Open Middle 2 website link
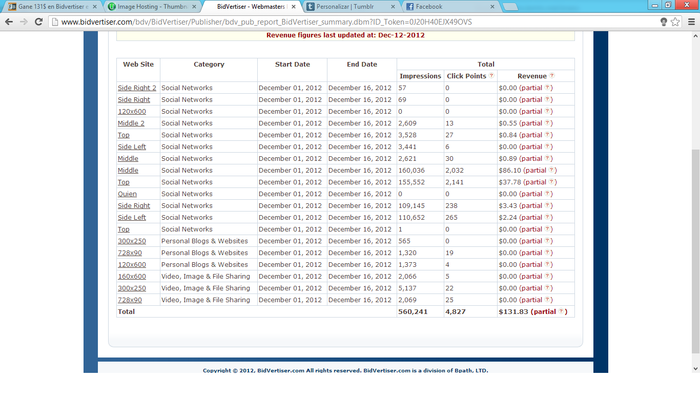 [x=131, y=123]
